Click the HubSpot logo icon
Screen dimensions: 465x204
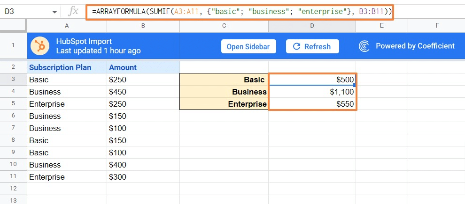(41, 46)
